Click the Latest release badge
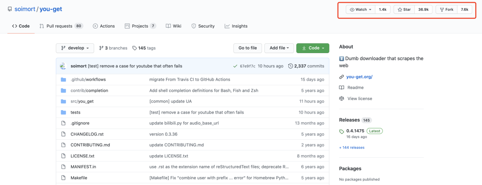Screen dimensions: 482x185 (x=374, y=131)
